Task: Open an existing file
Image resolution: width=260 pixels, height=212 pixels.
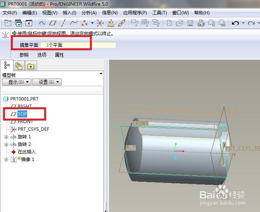Action: (180, 23)
